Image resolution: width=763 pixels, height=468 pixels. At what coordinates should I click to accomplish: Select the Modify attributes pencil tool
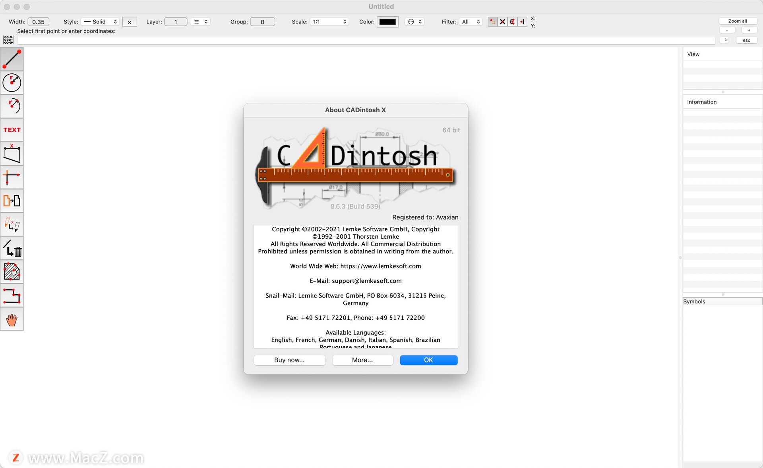click(x=12, y=224)
